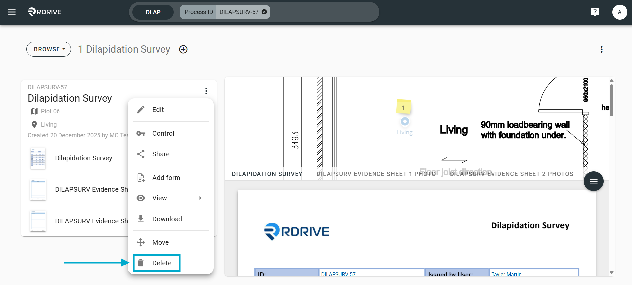Click the 1 Dilapidation Survey heading
The width and height of the screenshot is (632, 285).
(124, 49)
